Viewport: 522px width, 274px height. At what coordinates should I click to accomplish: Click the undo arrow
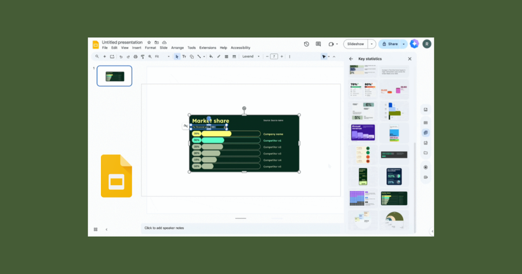[121, 57]
